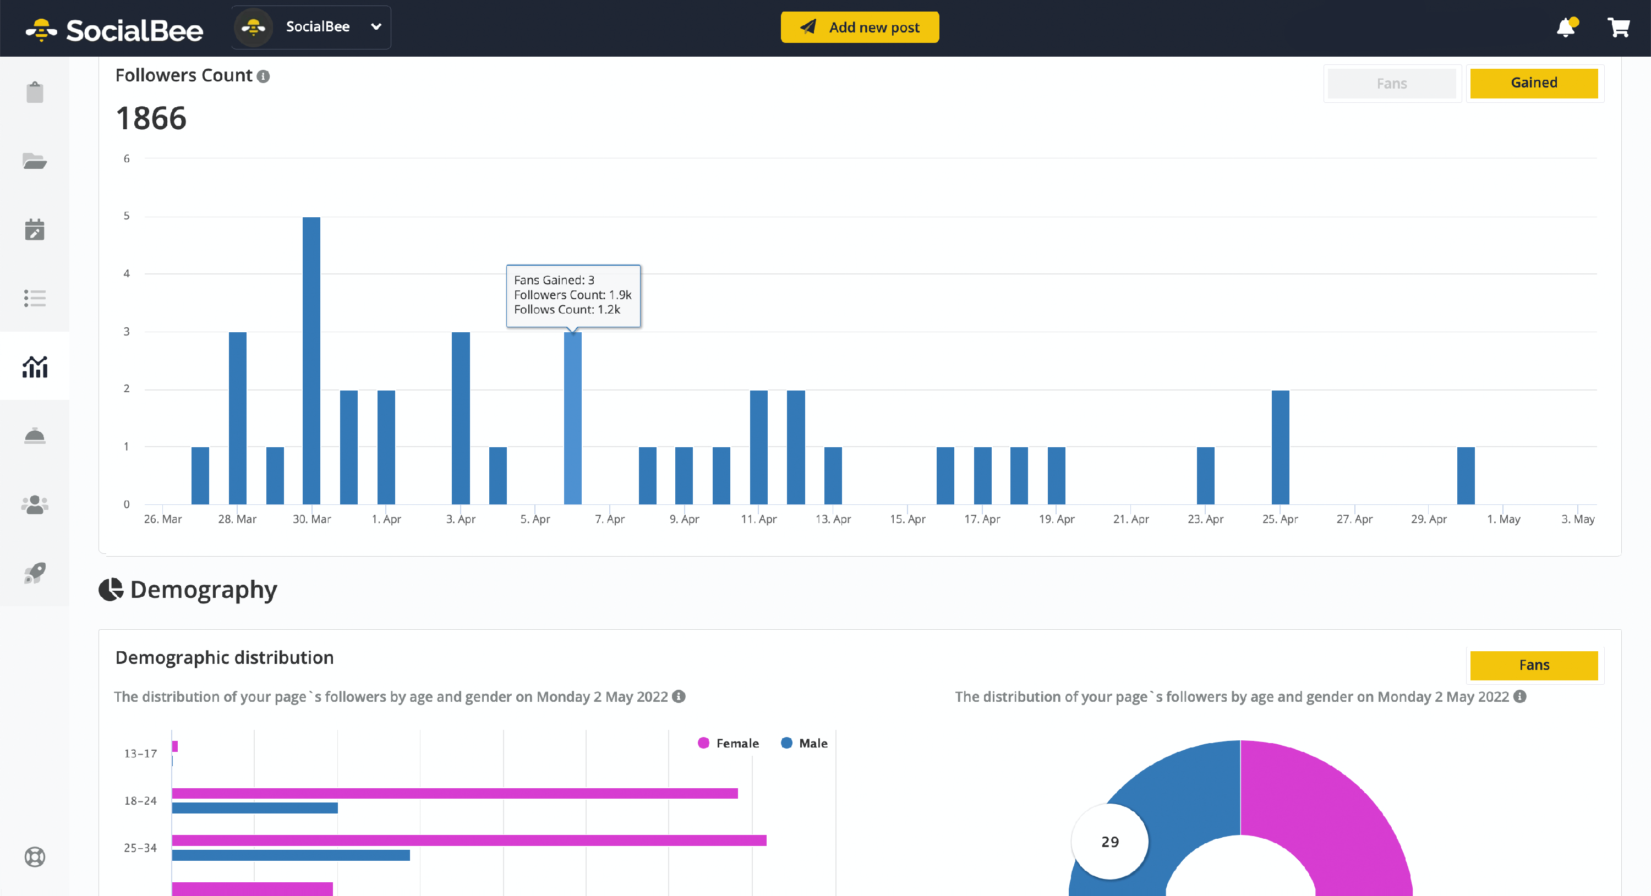Open the folder sidebar icon

pyautogui.click(x=35, y=161)
